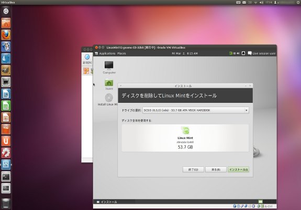Click the Quit button in the installer
Viewport: 301px width, 210px height.
(193, 170)
